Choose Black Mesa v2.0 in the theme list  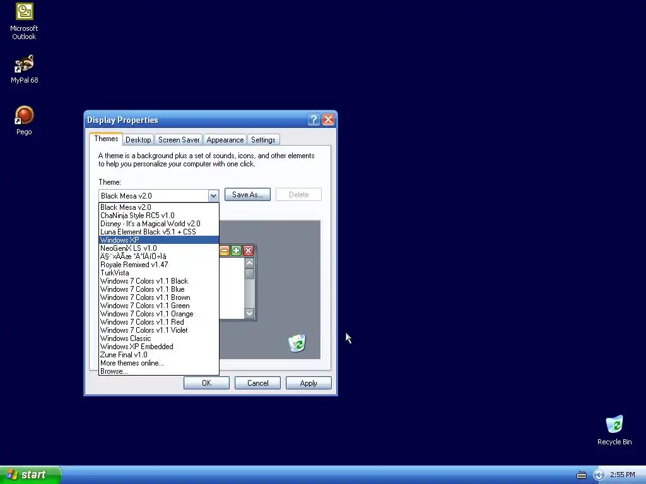[x=158, y=207]
